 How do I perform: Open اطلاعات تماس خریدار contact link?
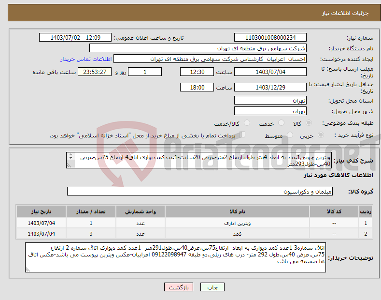click(x=86, y=59)
